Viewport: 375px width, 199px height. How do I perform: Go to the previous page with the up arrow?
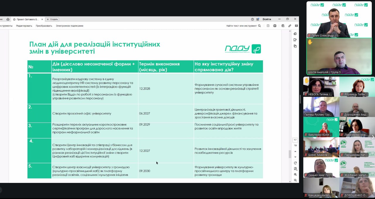[295, 152]
